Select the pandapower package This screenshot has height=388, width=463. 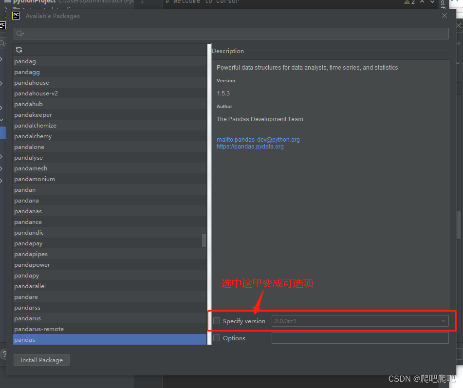(110, 264)
